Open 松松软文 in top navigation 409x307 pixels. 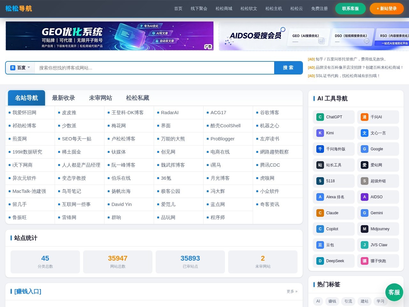(249, 9)
